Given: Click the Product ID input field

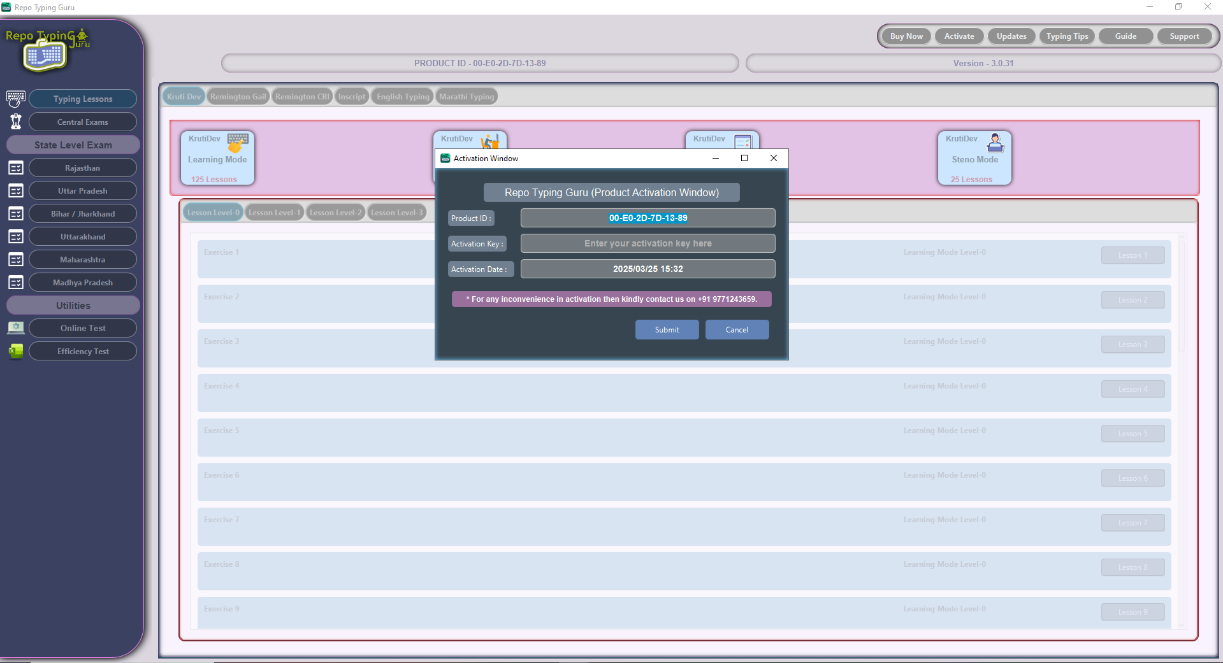Looking at the screenshot, I should pos(648,218).
